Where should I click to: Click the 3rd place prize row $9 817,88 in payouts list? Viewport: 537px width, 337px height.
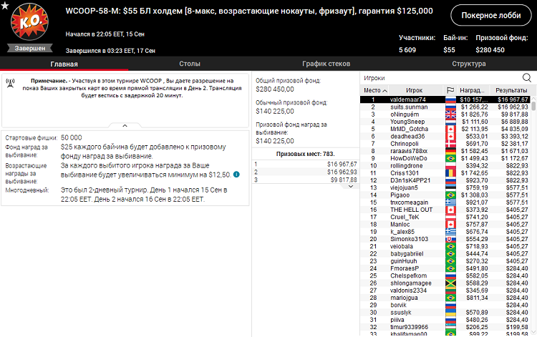click(306, 180)
